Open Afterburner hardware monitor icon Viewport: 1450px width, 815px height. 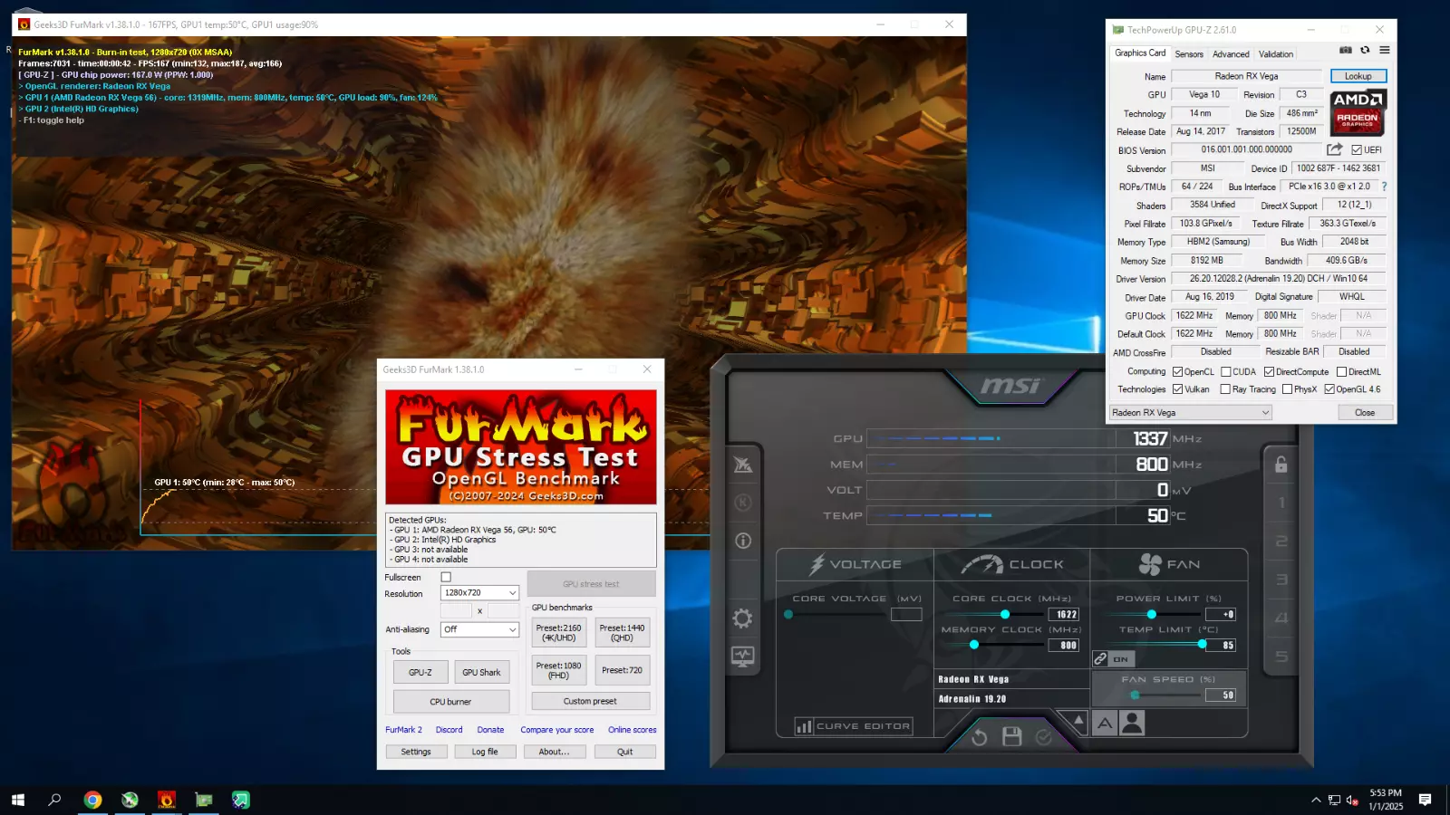click(743, 657)
